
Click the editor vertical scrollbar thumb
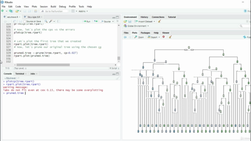point(118,58)
